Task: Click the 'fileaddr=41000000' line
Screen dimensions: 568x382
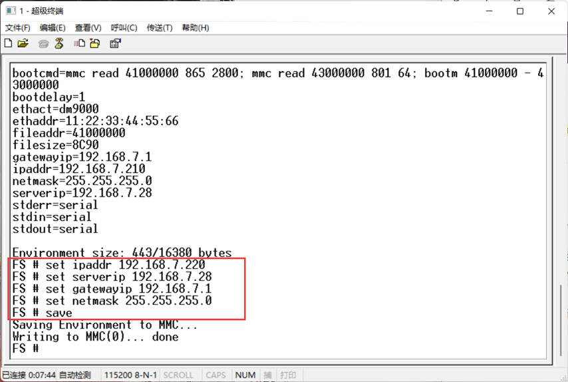Action: point(69,133)
